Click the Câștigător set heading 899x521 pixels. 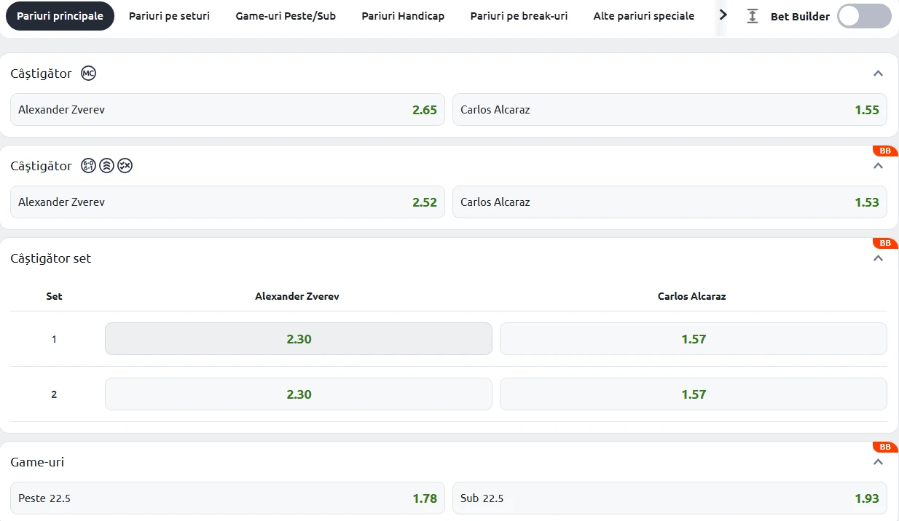click(51, 258)
